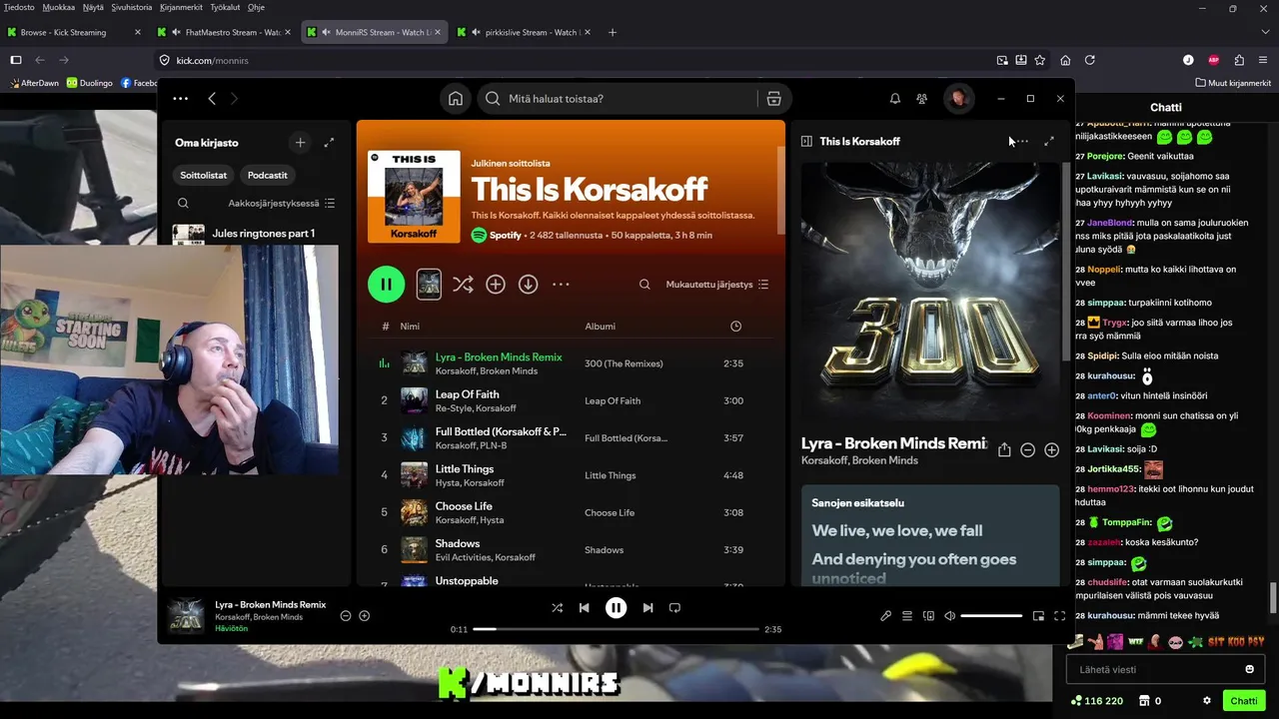The image size is (1279, 719).
Task: Open Muut kirjanmerkit bookmarks folder
Action: pyautogui.click(x=1232, y=83)
